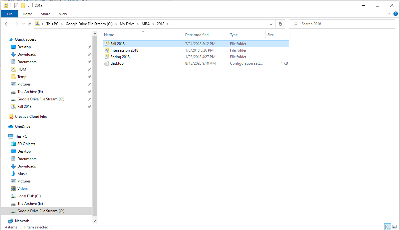Open the address bar history dropdown

[x=271, y=24]
